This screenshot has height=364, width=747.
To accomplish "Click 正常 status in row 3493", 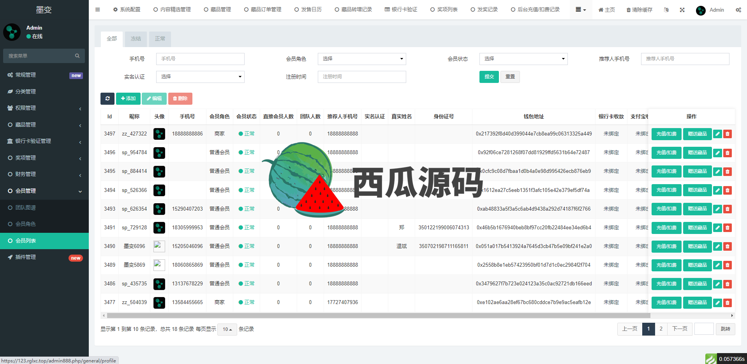I will tap(247, 209).
